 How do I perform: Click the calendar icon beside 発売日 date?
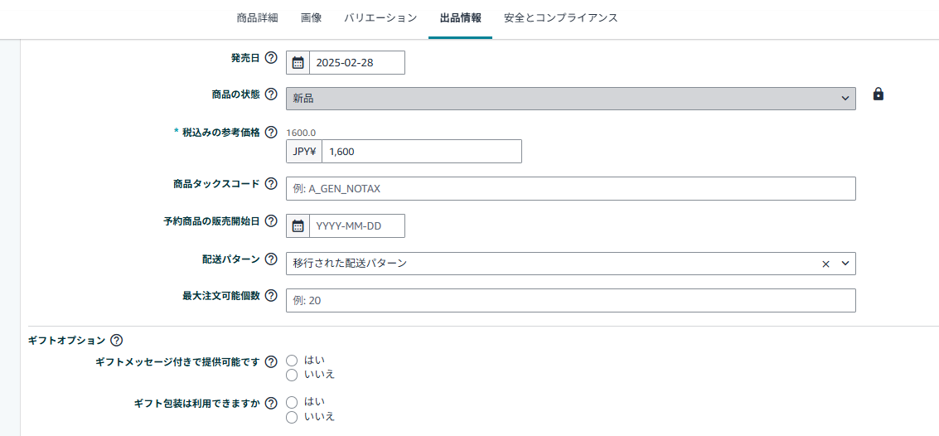298,63
